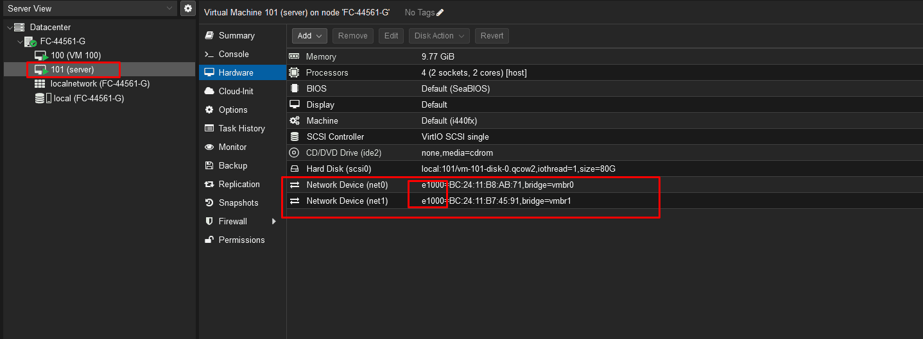The height and width of the screenshot is (339, 923).
Task: Click the Edit button
Action: (392, 36)
